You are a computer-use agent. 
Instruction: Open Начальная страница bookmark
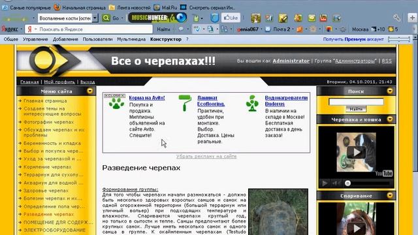pos(80,8)
